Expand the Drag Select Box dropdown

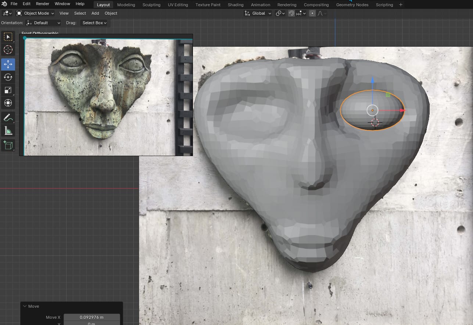(x=94, y=23)
